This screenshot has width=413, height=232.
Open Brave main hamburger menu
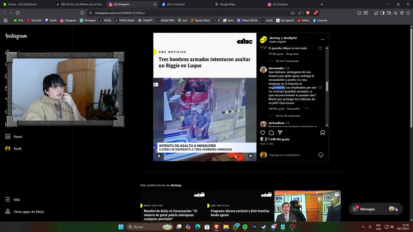click(x=408, y=13)
